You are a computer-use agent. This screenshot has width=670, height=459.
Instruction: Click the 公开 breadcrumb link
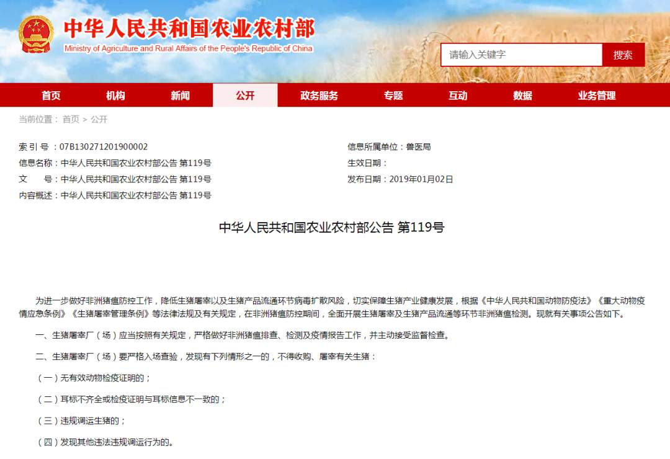click(x=99, y=119)
